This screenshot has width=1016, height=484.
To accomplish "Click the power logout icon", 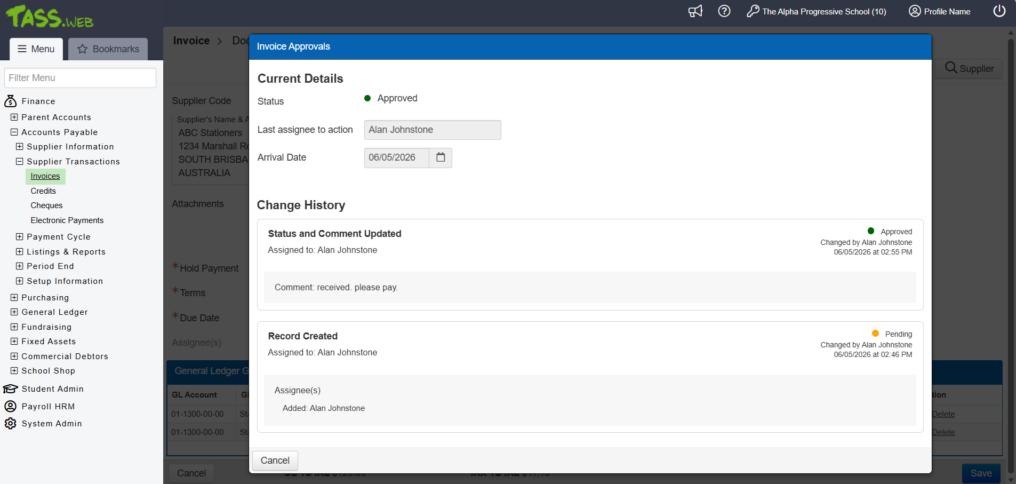I will [x=999, y=11].
